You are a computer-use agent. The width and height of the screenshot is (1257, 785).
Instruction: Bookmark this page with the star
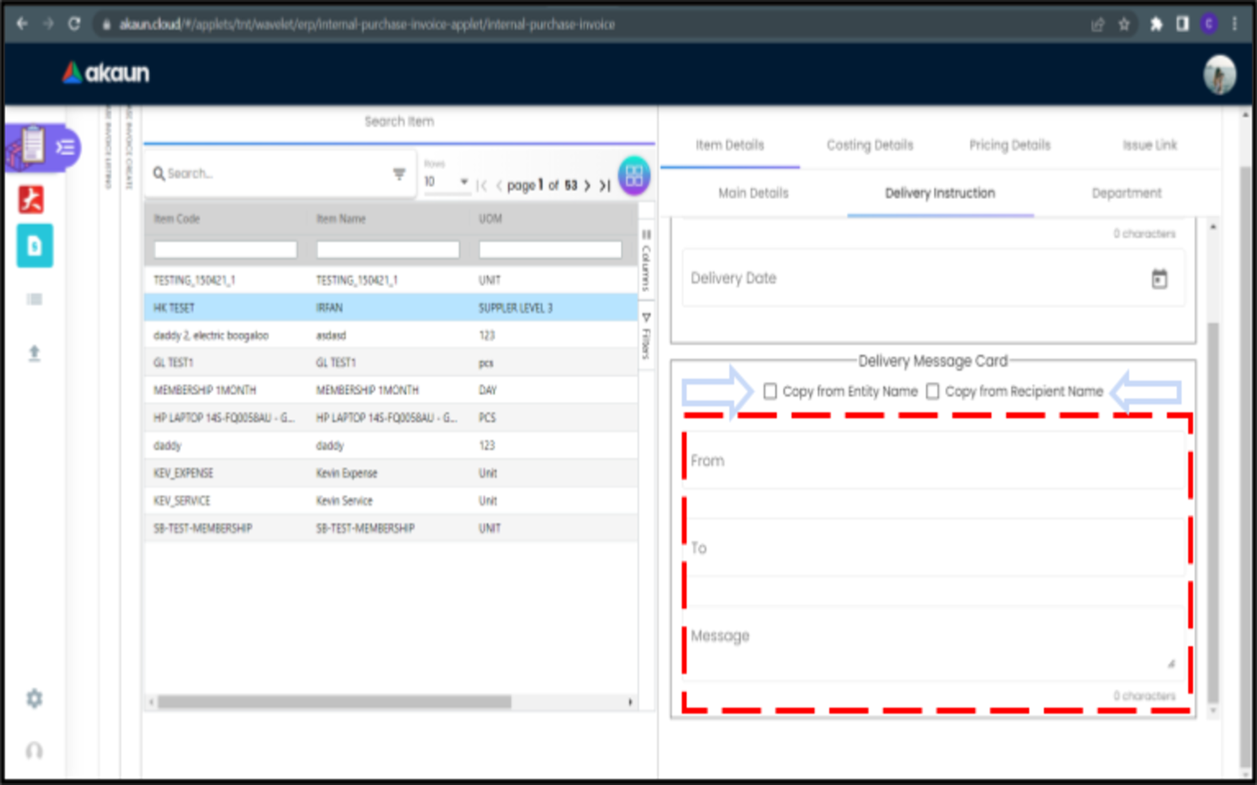point(1124,24)
